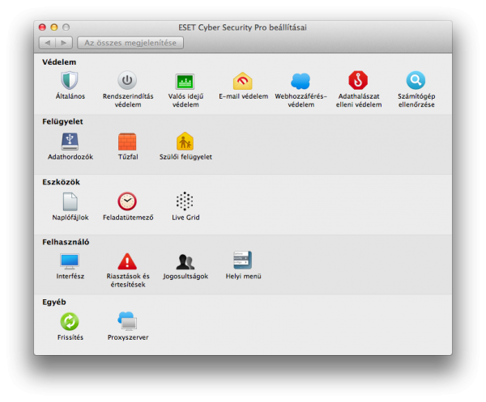
Task: Open the Live Grid dotted icon
Action: click(x=185, y=201)
